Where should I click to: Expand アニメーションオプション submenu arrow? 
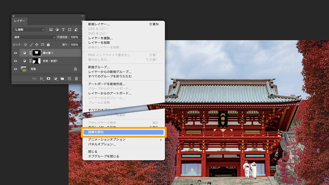tap(161, 140)
